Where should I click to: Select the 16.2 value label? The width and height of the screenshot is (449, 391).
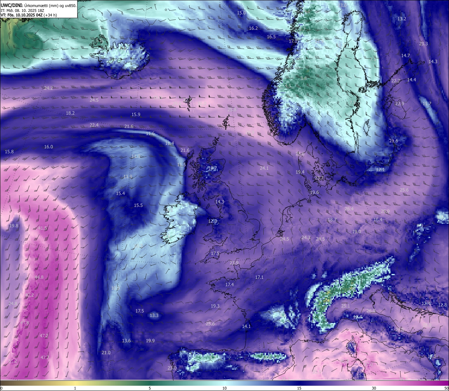pyautogui.click(x=253, y=28)
